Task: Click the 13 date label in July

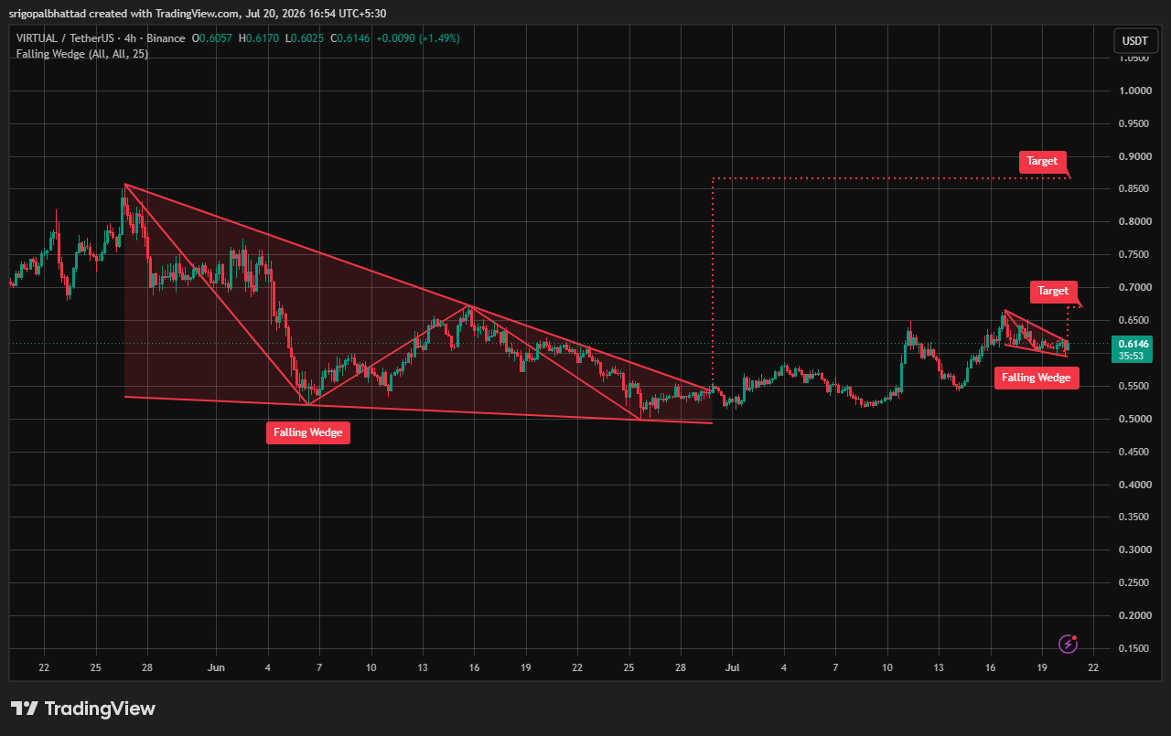Action: point(939,667)
